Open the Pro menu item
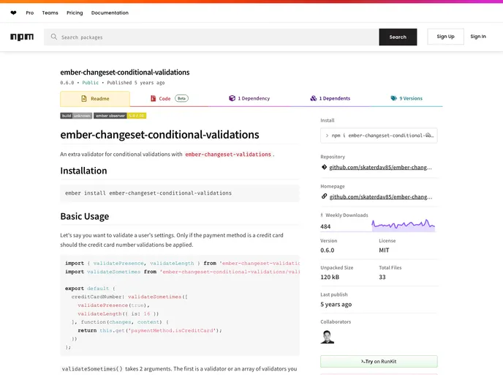Viewport: 503px width, 375px height. coord(30,13)
